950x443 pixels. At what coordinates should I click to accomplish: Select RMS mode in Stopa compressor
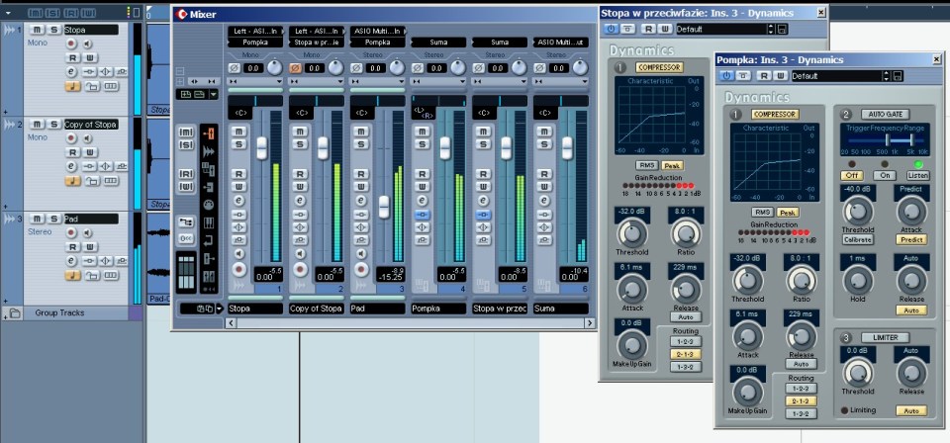coord(646,165)
